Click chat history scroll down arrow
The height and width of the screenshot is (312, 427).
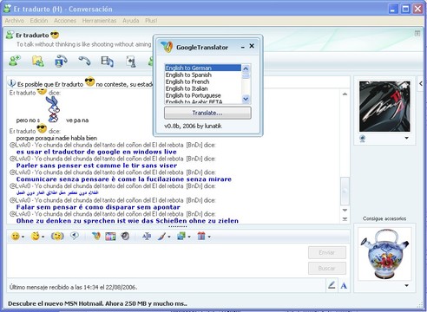tap(345, 211)
